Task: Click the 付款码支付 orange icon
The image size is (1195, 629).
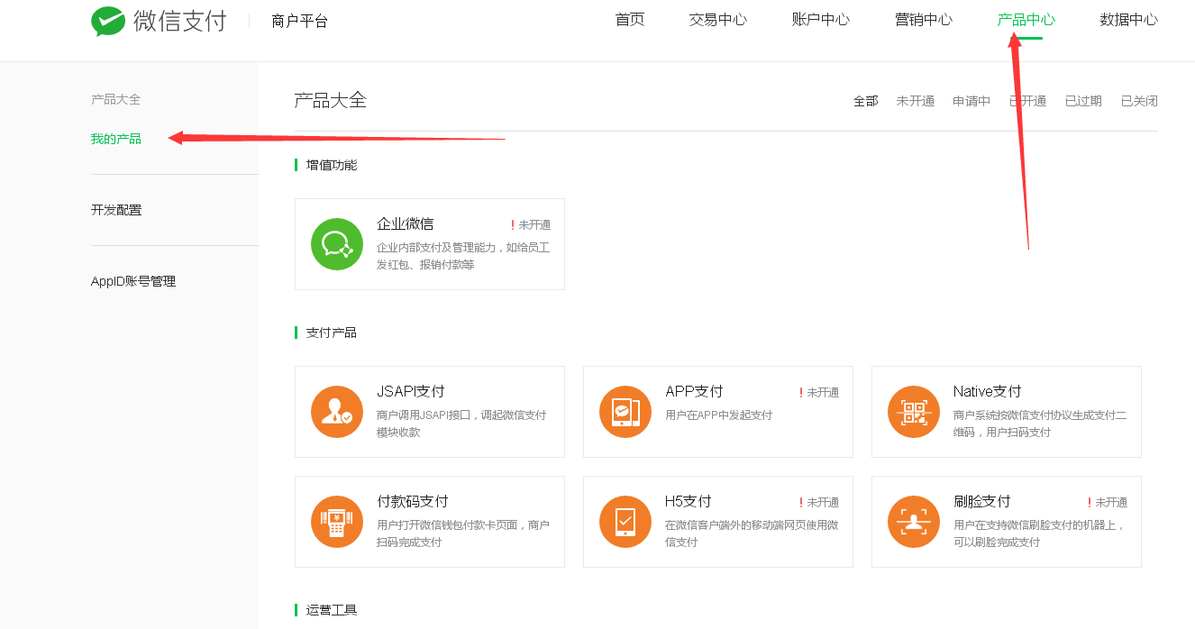Action: tap(337, 522)
